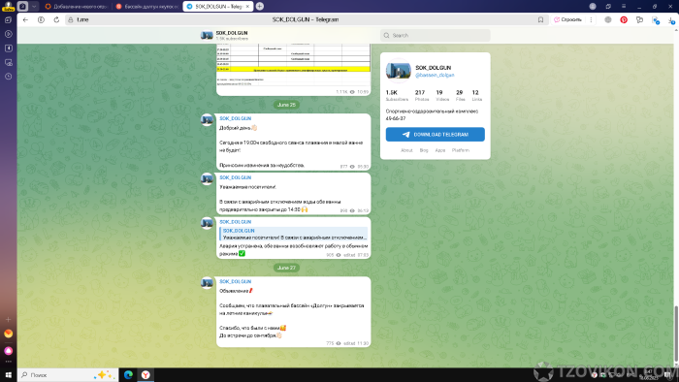Open the schedule table image in the top message
Image resolution: width=679 pixels, height=382 pixels.
tap(294, 65)
